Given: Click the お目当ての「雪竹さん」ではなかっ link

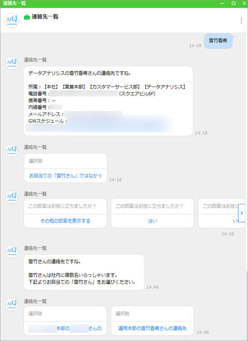Looking at the screenshot, I should (65, 175).
